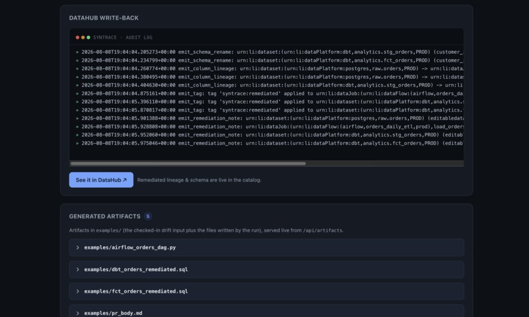Click the DATAHUB WRITE-BACK heading
The height and width of the screenshot is (317, 529).
coord(104,18)
